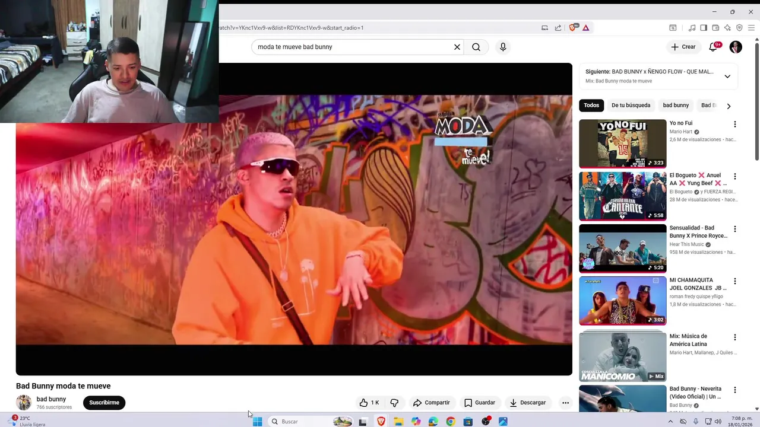
Task: Expand the Siguiente playlist panel chevron
Action: 727,77
